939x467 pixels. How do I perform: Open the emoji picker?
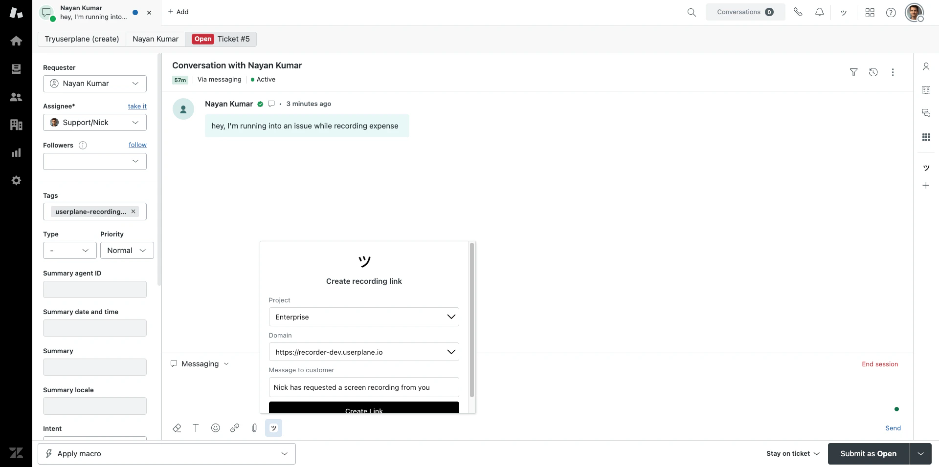[215, 428]
